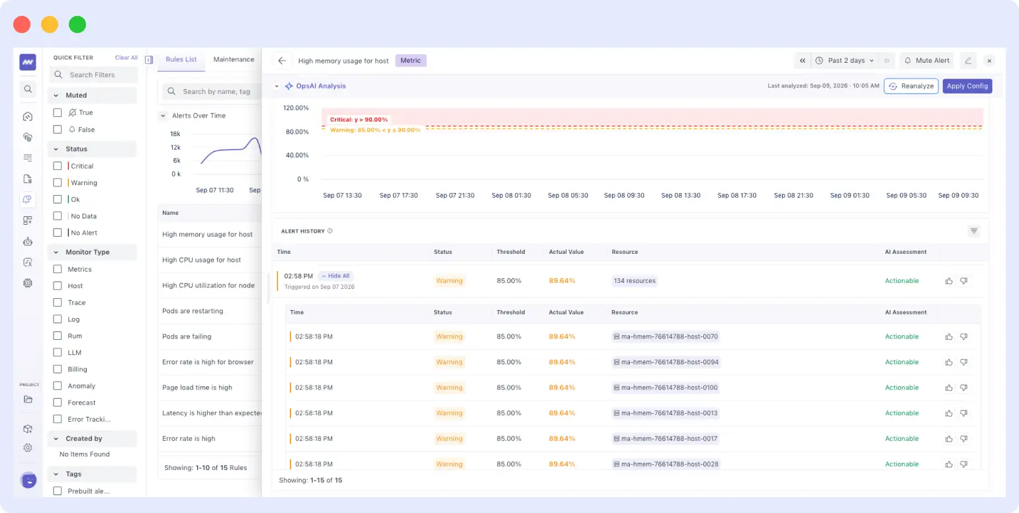Collapse the Status filter section
Viewport: 1019px width, 513px height.
56,149
